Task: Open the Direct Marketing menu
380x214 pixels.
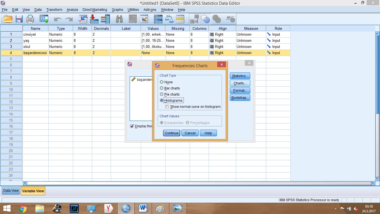Action: [x=95, y=9]
